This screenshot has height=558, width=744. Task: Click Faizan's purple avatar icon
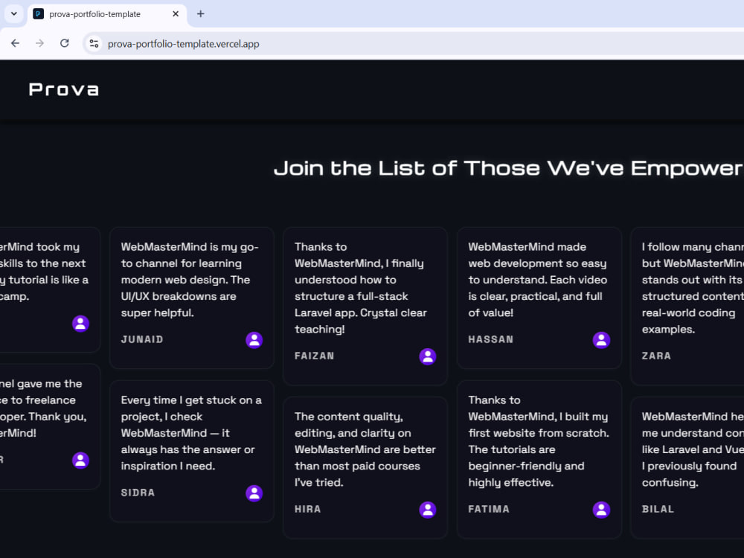(428, 356)
